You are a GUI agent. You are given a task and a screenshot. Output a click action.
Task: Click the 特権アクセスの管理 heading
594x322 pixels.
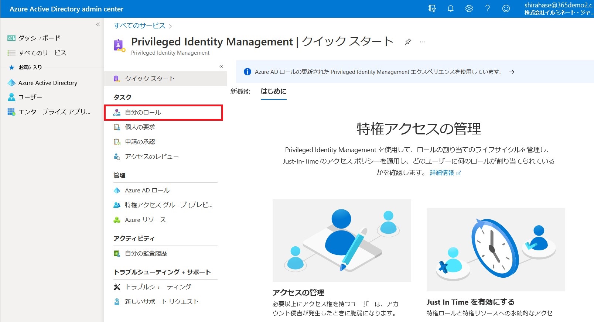tap(419, 129)
